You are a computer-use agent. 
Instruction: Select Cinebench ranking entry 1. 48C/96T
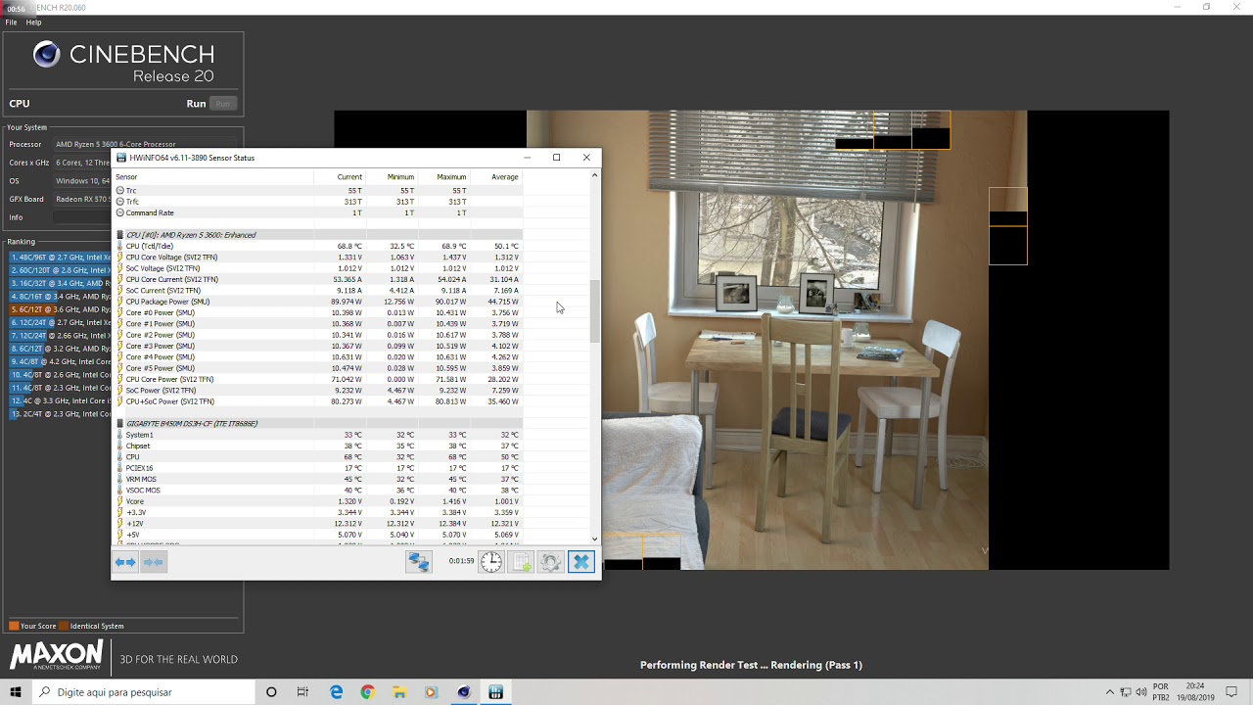pos(60,258)
